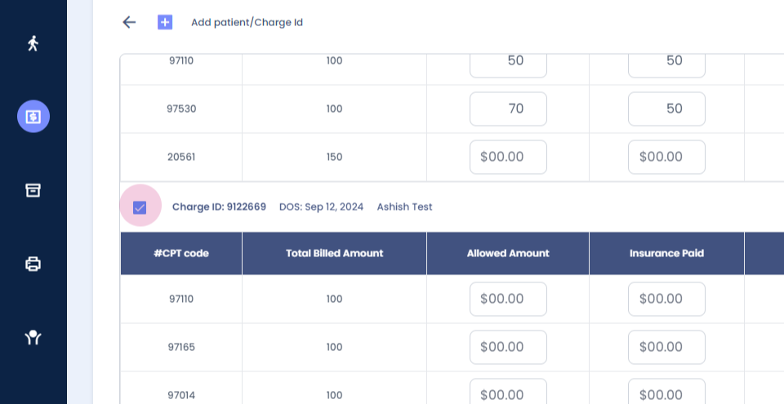Click the #CPT code column header
This screenshot has width=784, height=404.
coord(181,253)
